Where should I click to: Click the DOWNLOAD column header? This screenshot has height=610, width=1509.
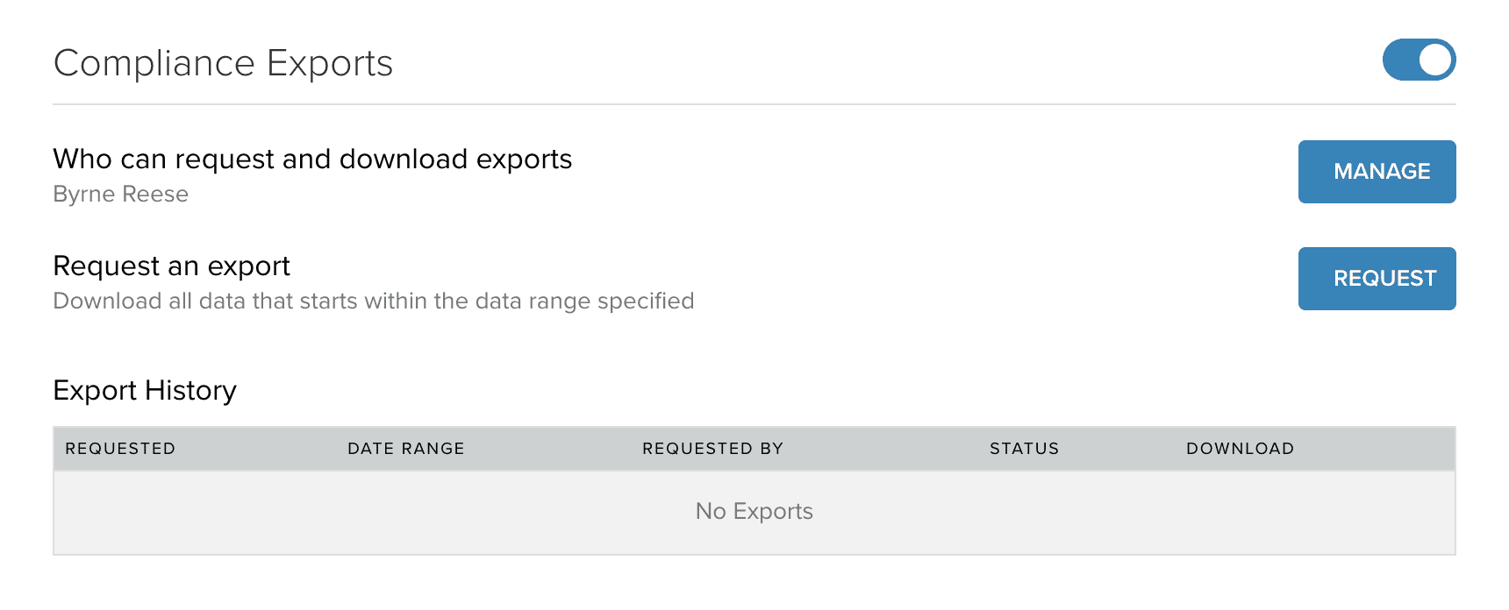[1240, 449]
